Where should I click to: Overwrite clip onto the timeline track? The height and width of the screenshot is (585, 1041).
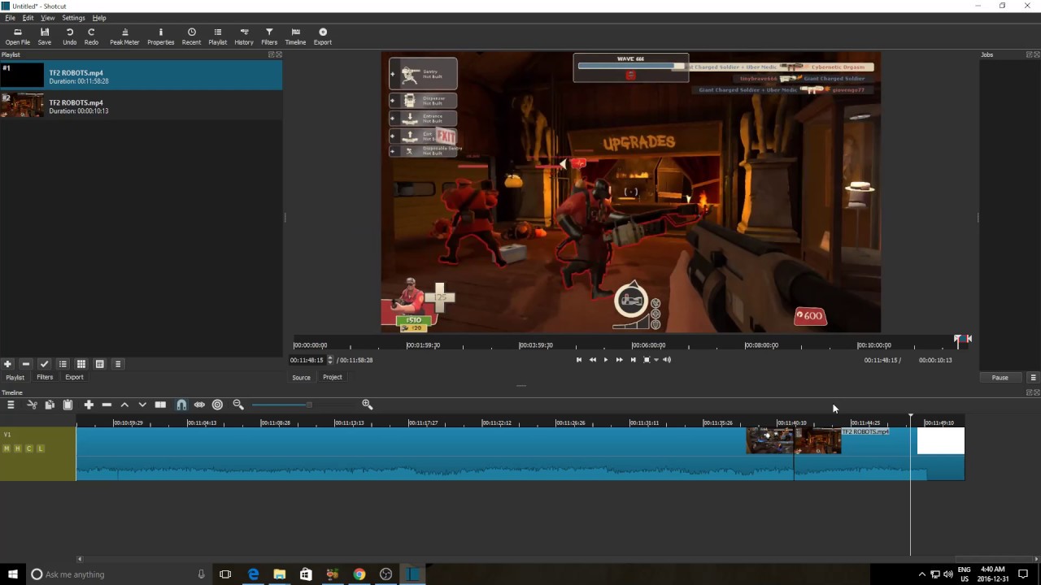click(142, 405)
